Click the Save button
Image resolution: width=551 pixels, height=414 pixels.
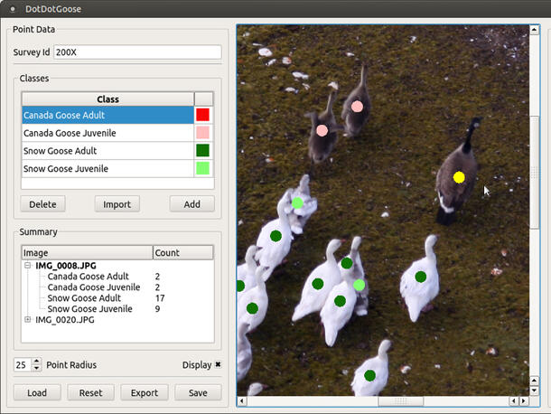coord(198,392)
